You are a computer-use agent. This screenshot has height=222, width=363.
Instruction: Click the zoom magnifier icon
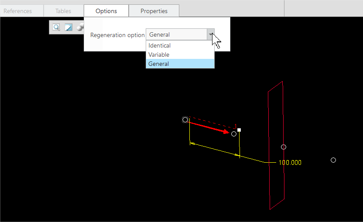tap(56, 27)
